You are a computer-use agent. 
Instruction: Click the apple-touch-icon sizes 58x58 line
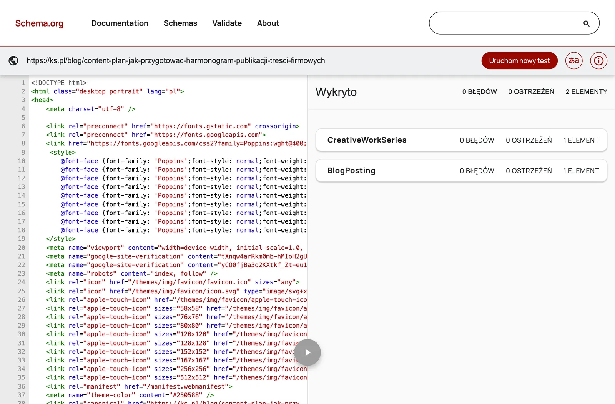coord(176,308)
